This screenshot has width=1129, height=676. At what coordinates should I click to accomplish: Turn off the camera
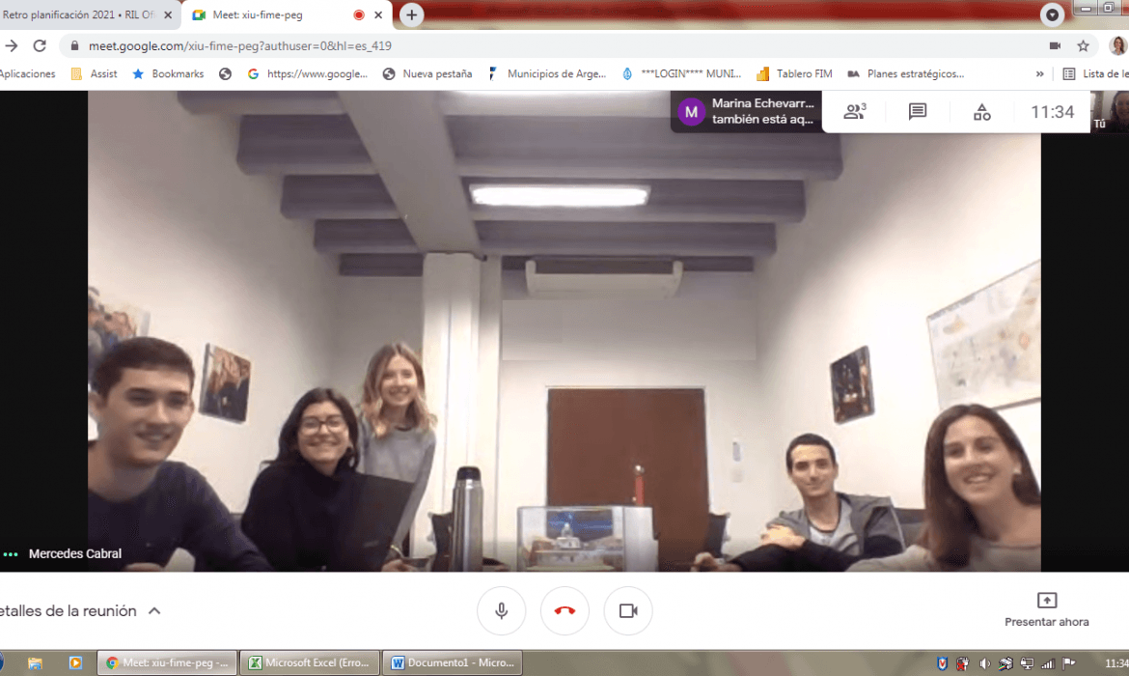click(628, 611)
